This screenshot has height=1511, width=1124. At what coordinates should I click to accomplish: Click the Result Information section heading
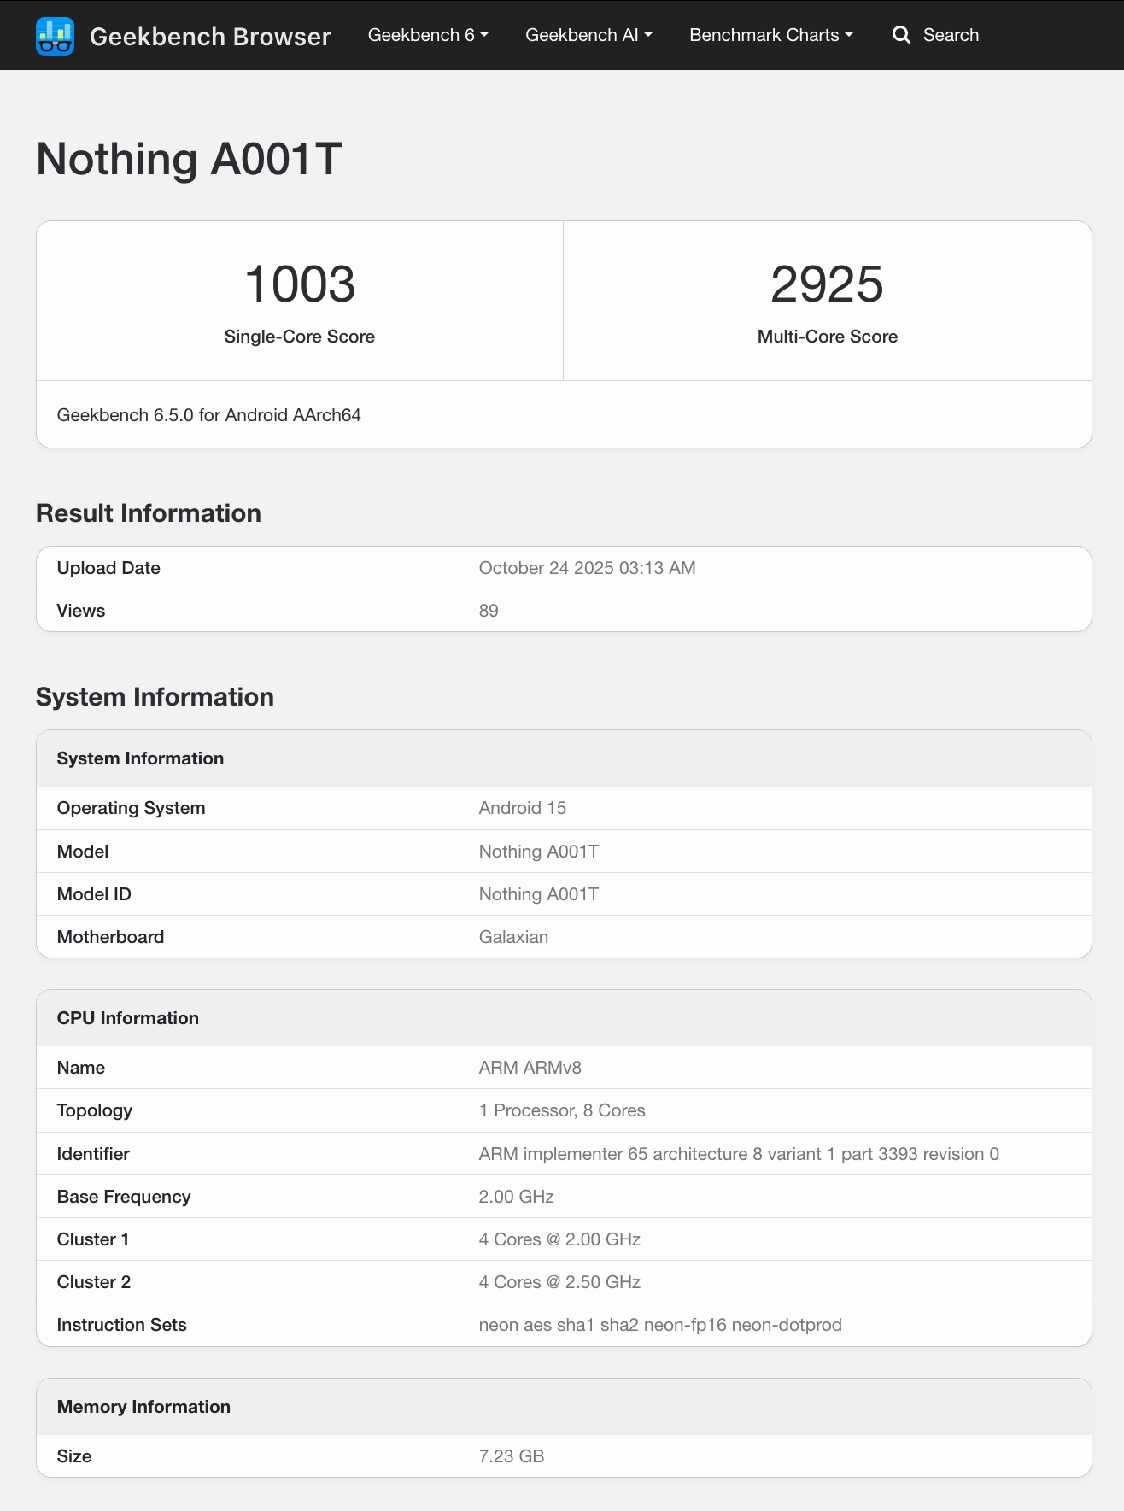click(x=149, y=513)
